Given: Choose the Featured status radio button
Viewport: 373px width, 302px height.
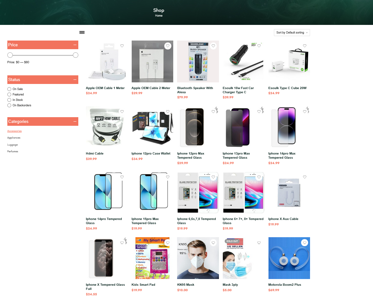Looking at the screenshot, I should click(x=9, y=94).
